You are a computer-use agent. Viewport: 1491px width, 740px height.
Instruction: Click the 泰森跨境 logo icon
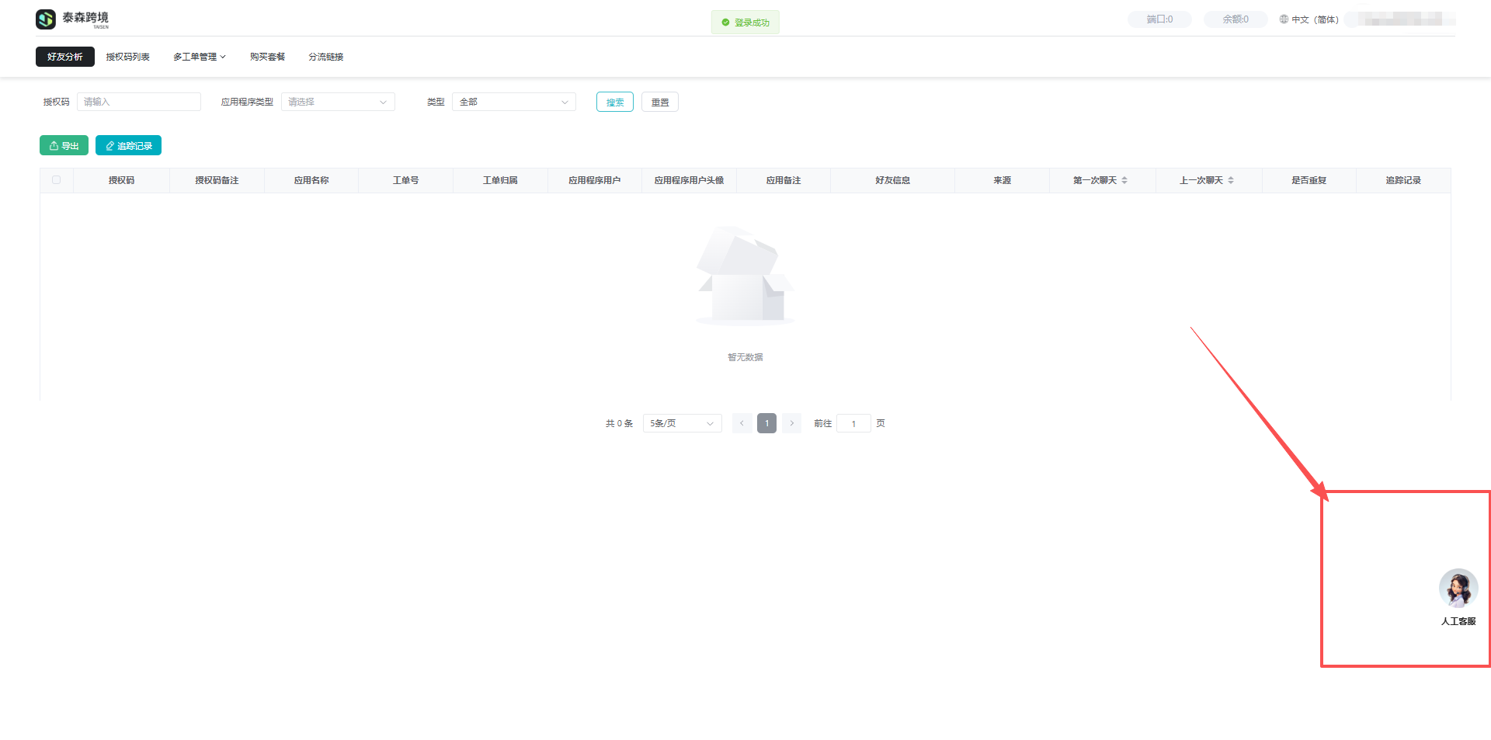coord(46,19)
